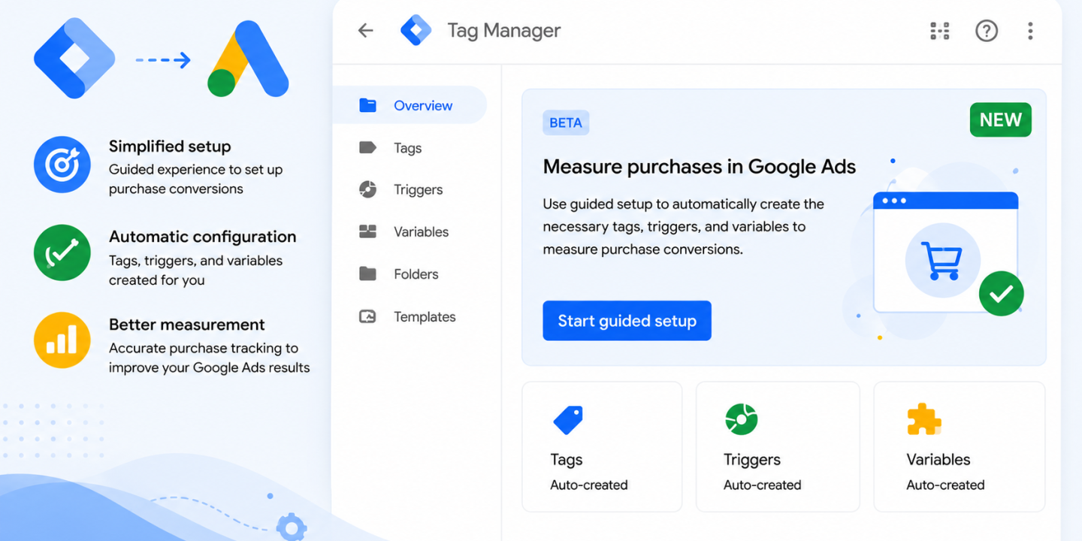The width and height of the screenshot is (1082, 541).
Task: Click the 'Automatic configuration' heading text
Action: [203, 237]
